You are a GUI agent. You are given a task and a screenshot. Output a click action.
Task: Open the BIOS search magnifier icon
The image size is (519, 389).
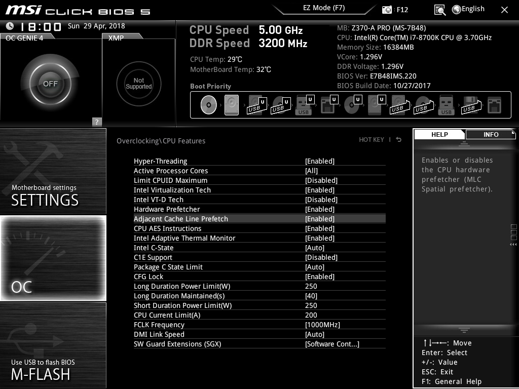pyautogui.click(x=439, y=10)
